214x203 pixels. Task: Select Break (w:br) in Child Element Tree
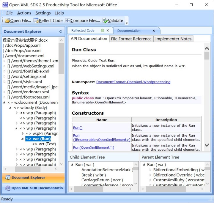pos(94,175)
